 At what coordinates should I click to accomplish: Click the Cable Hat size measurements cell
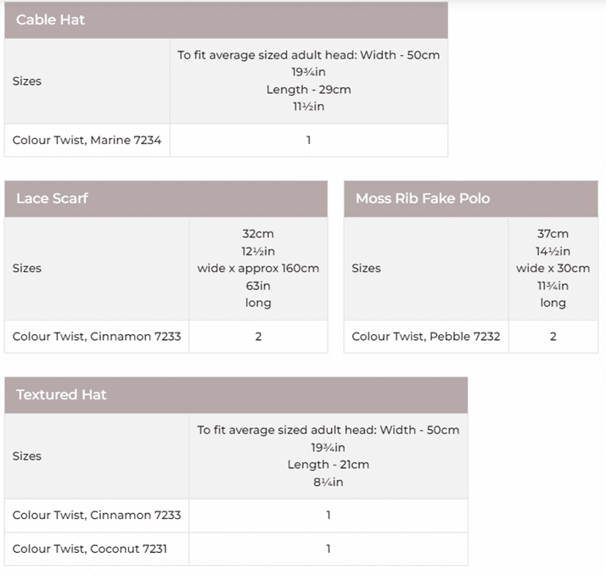click(308, 81)
